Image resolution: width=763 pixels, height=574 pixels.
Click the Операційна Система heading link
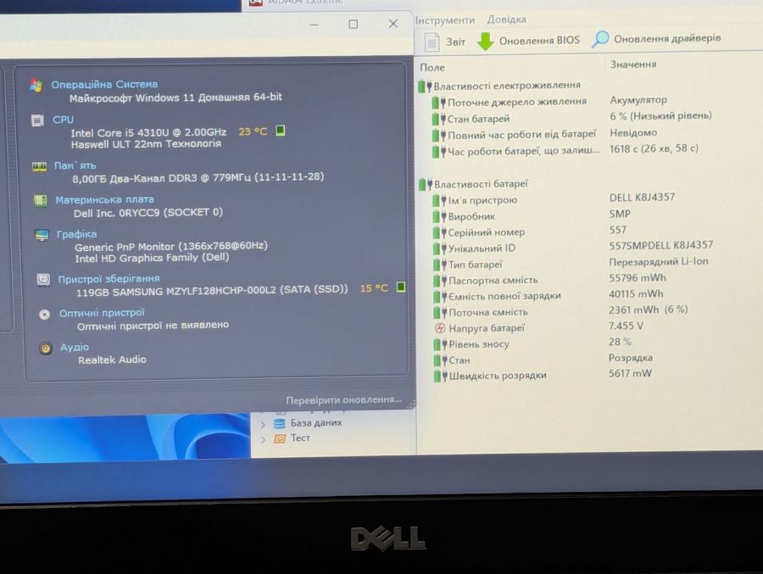104,84
